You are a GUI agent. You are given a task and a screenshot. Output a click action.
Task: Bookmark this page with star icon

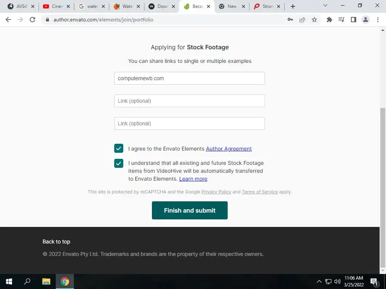click(314, 20)
